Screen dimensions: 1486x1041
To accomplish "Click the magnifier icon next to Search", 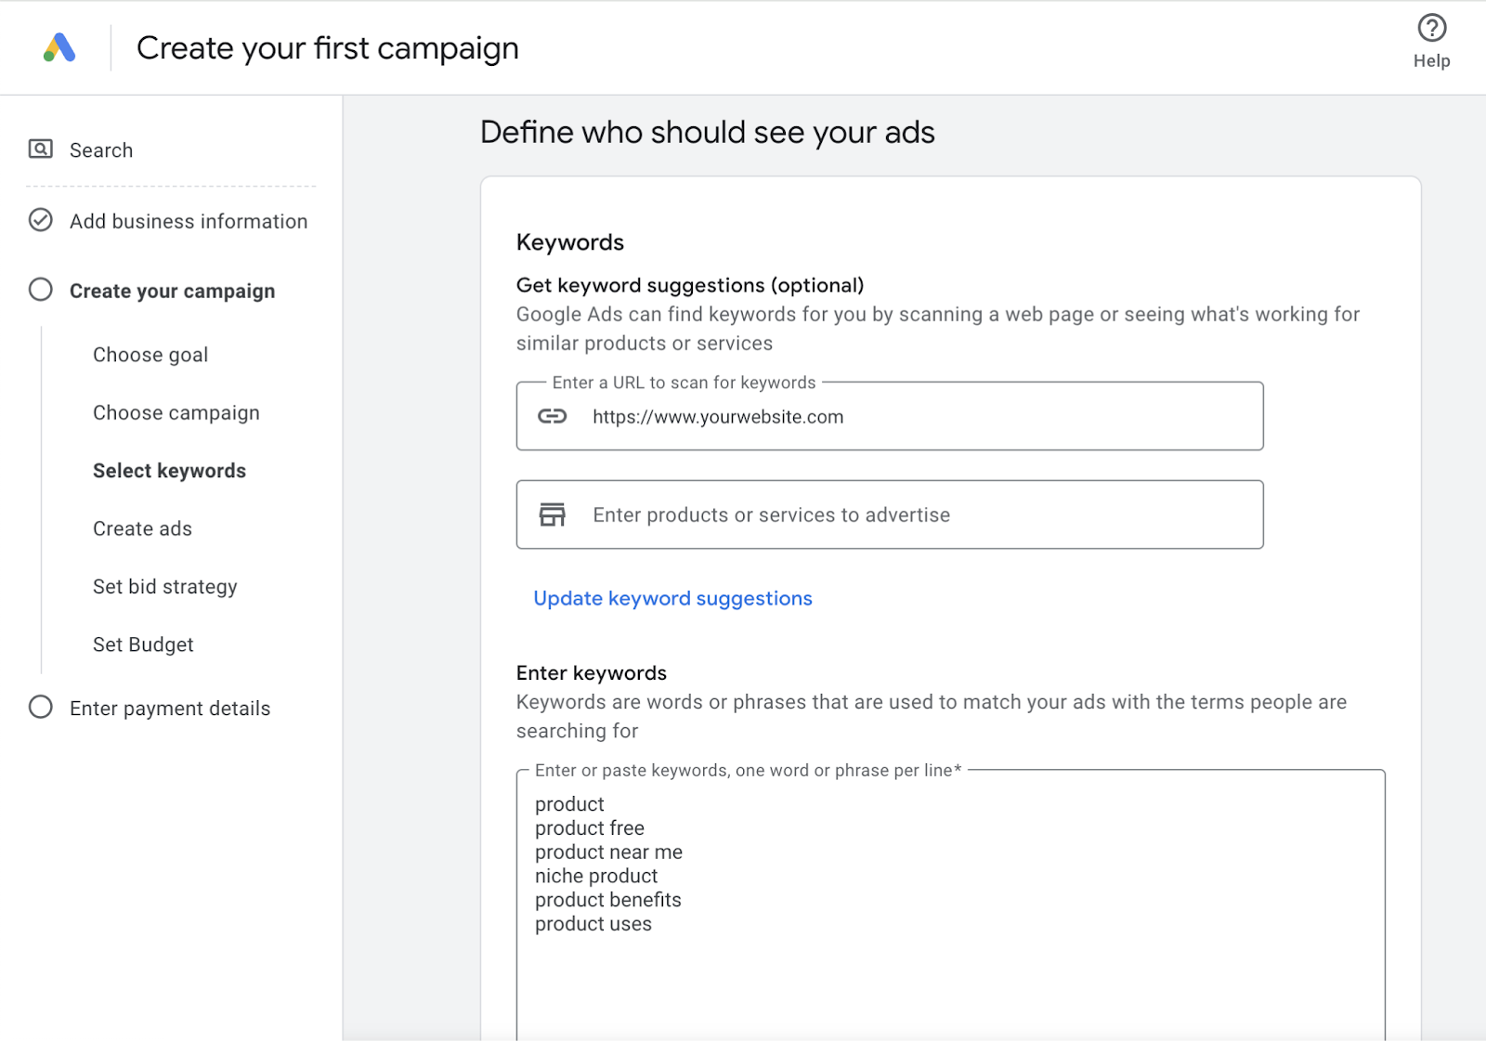I will click(x=41, y=149).
